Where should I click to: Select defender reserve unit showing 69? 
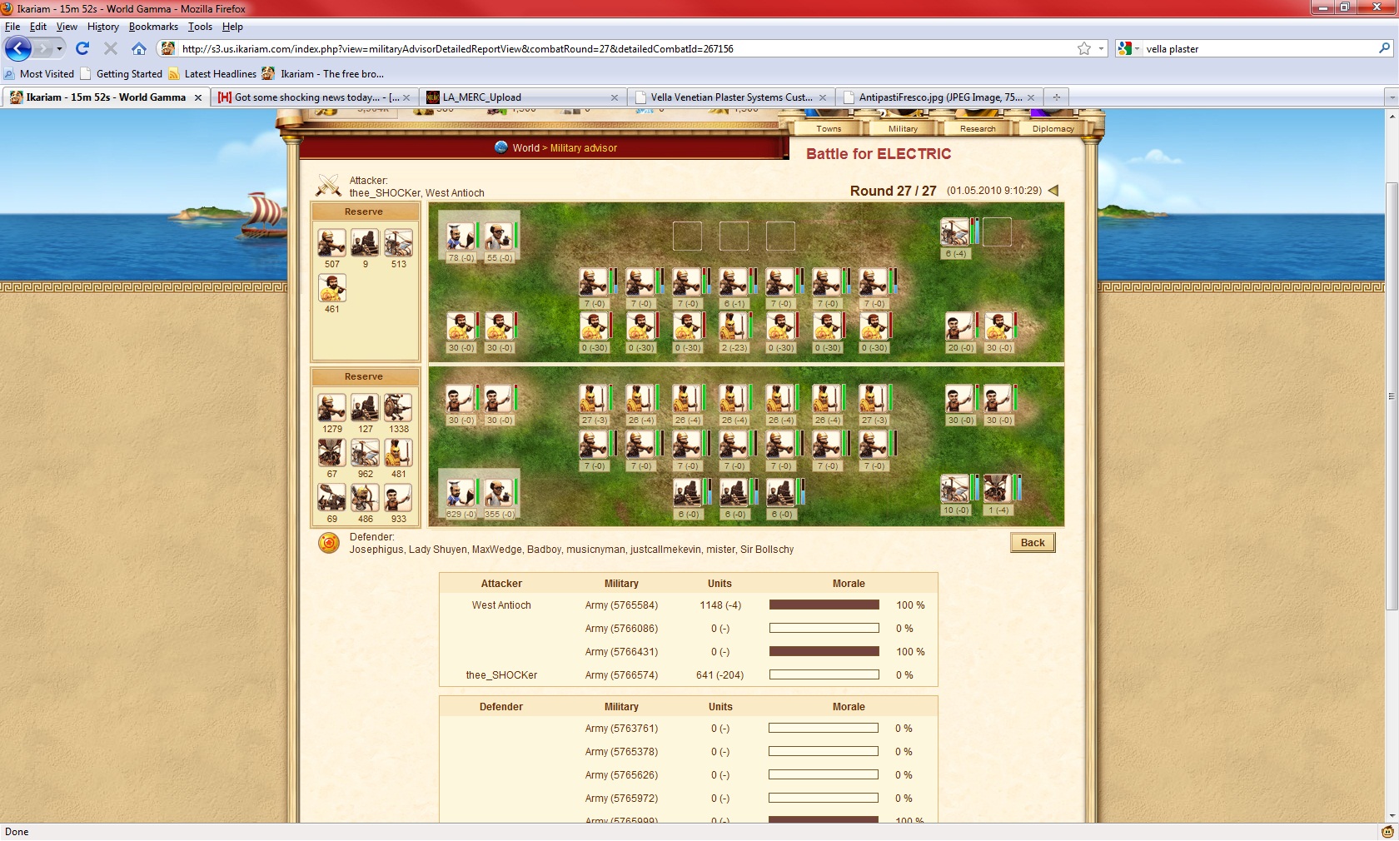click(x=331, y=498)
